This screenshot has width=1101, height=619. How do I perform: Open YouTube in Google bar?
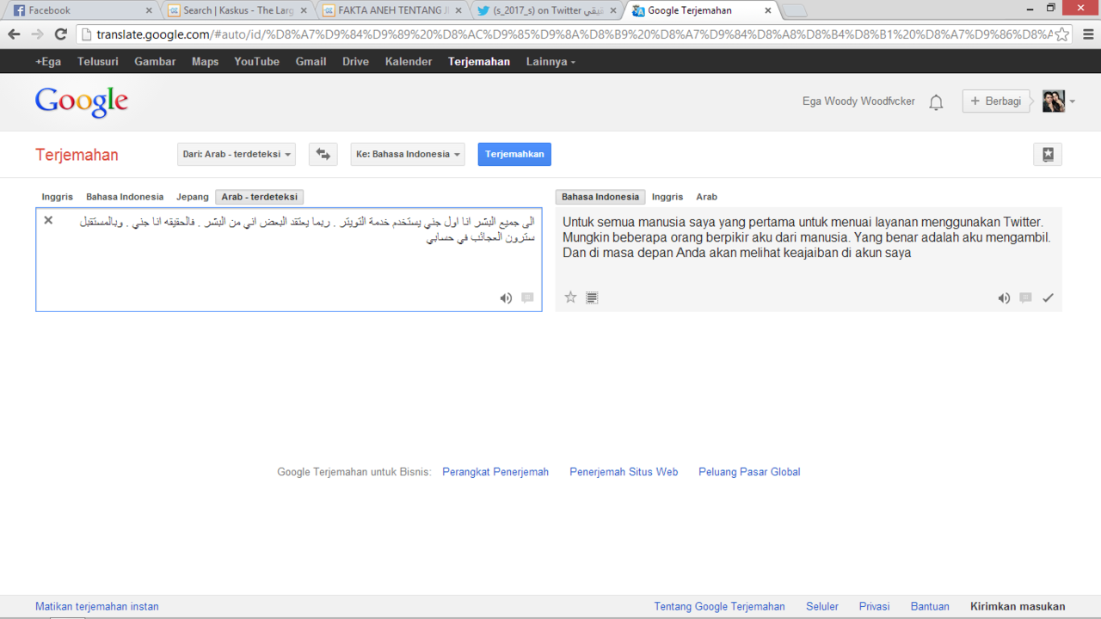point(256,62)
